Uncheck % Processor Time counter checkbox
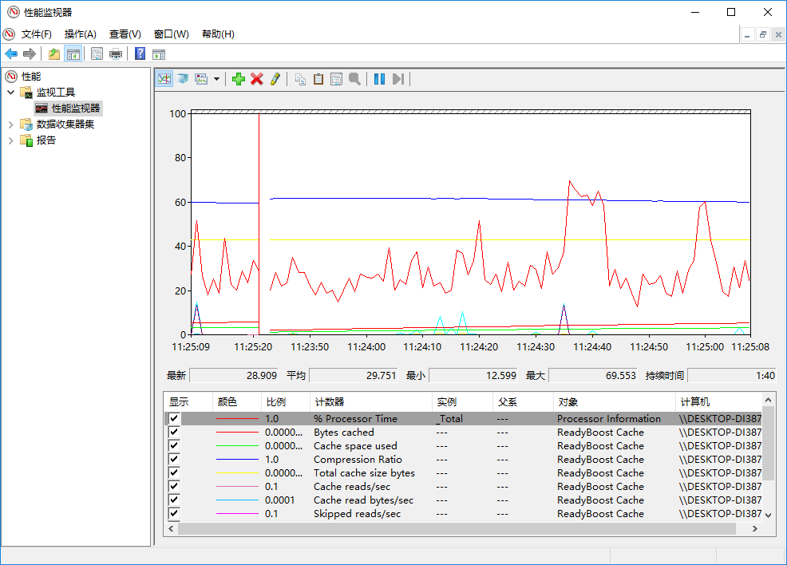Viewport: 787px width, 565px height. [174, 418]
